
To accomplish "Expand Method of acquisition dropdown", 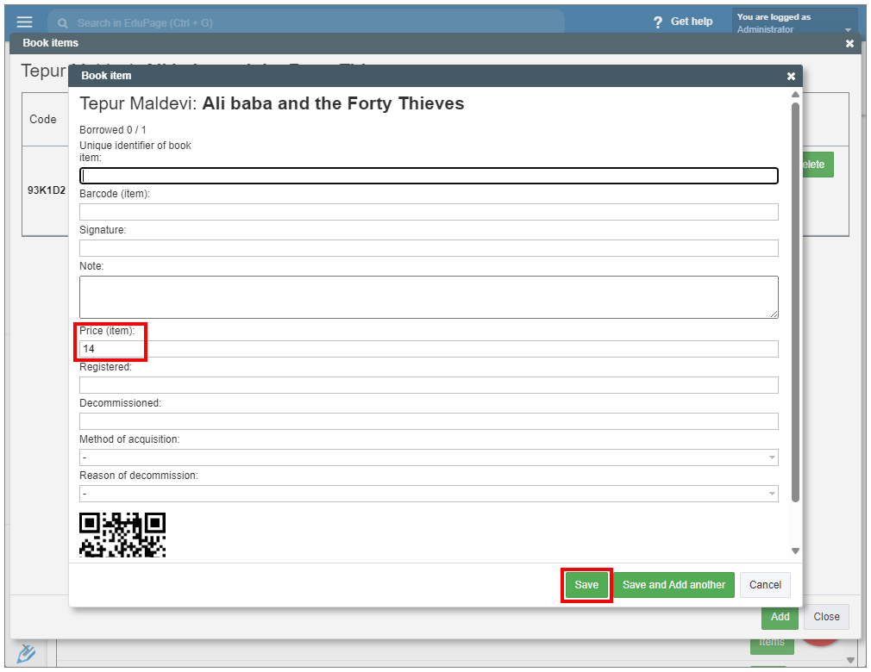I will coord(429,457).
